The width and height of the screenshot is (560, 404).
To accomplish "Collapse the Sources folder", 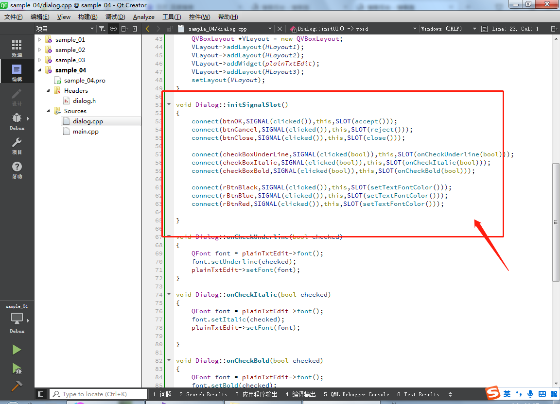I will pyautogui.click(x=48, y=111).
